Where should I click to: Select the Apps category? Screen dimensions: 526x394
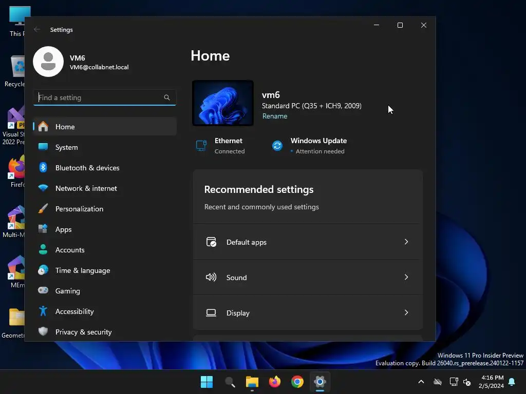tap(105, 229)
